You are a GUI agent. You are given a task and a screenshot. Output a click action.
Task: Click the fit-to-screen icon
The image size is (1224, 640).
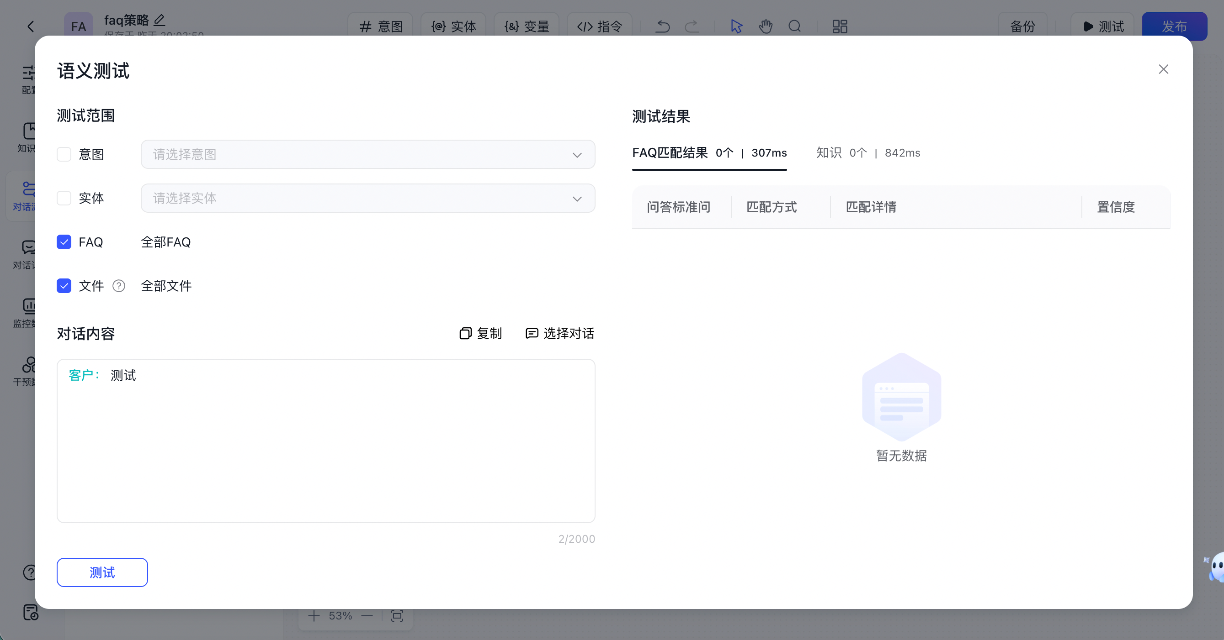397,616
